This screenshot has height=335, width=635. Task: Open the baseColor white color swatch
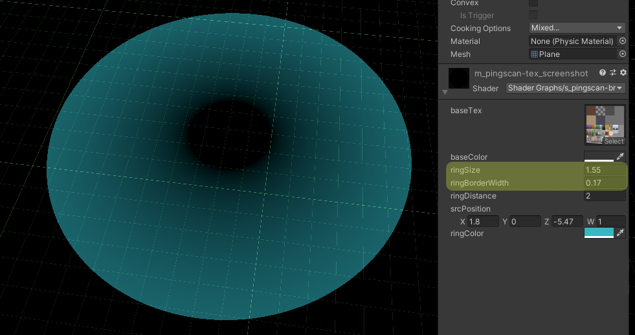pos(599,157)
